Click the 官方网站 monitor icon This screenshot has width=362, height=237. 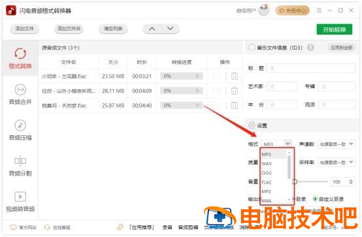pyautogui.click(x=13, y=227)
